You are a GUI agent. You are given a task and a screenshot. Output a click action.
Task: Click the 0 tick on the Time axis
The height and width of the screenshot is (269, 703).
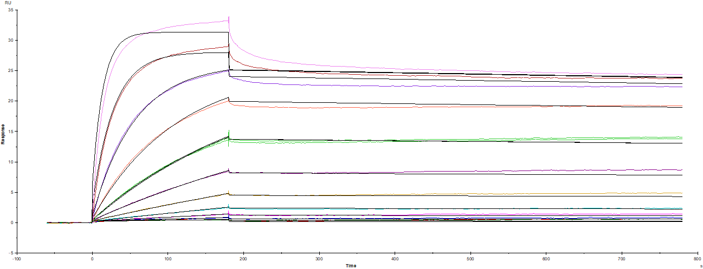[92, 258]
